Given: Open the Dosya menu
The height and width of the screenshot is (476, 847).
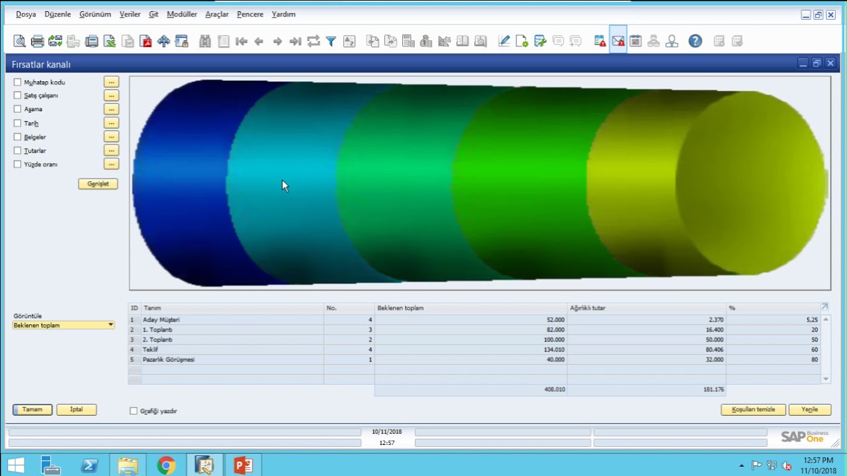Looking at the screenshot, I should (26, 14).
